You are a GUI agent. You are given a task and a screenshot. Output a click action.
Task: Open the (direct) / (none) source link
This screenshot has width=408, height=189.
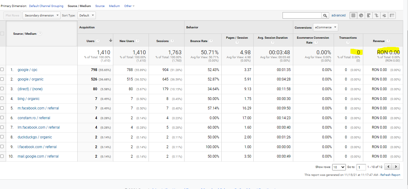pos(30,89)
